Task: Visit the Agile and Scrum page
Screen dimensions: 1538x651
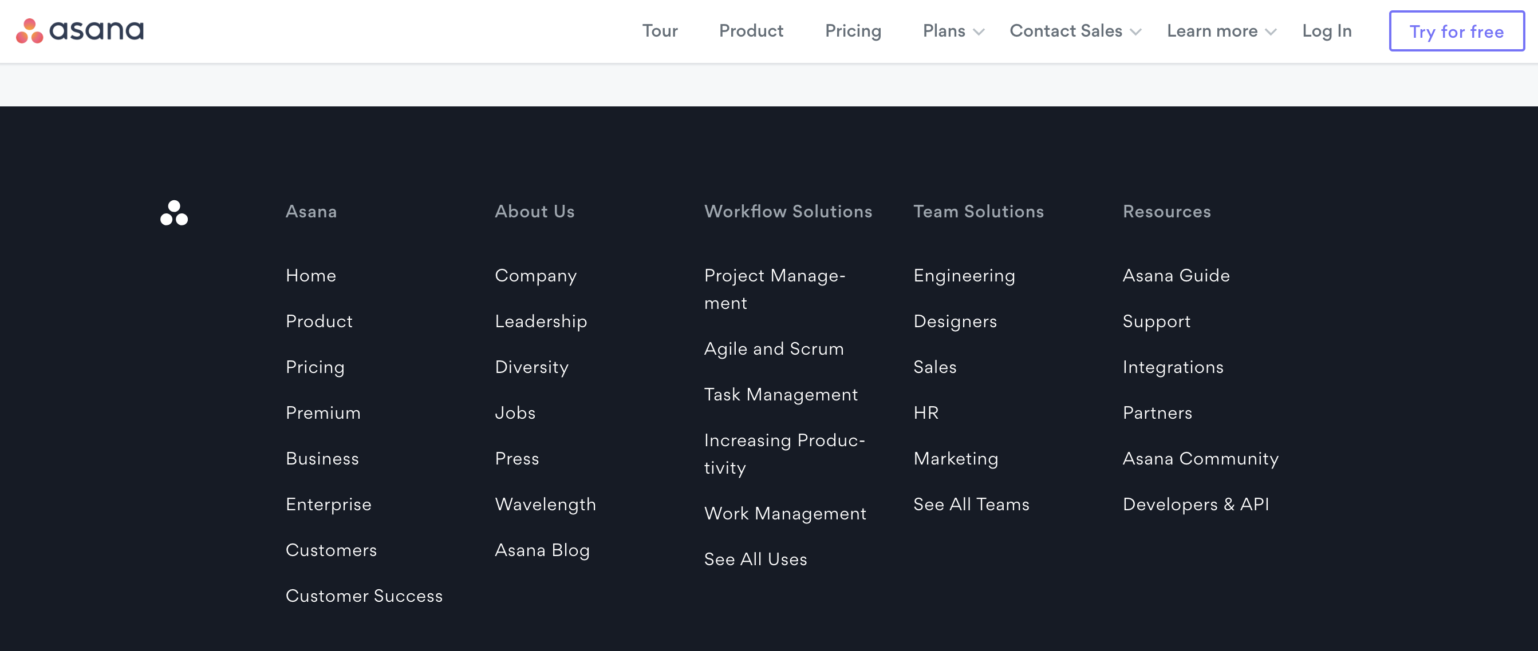Action: pyautogui.click(x=773, y=348)
